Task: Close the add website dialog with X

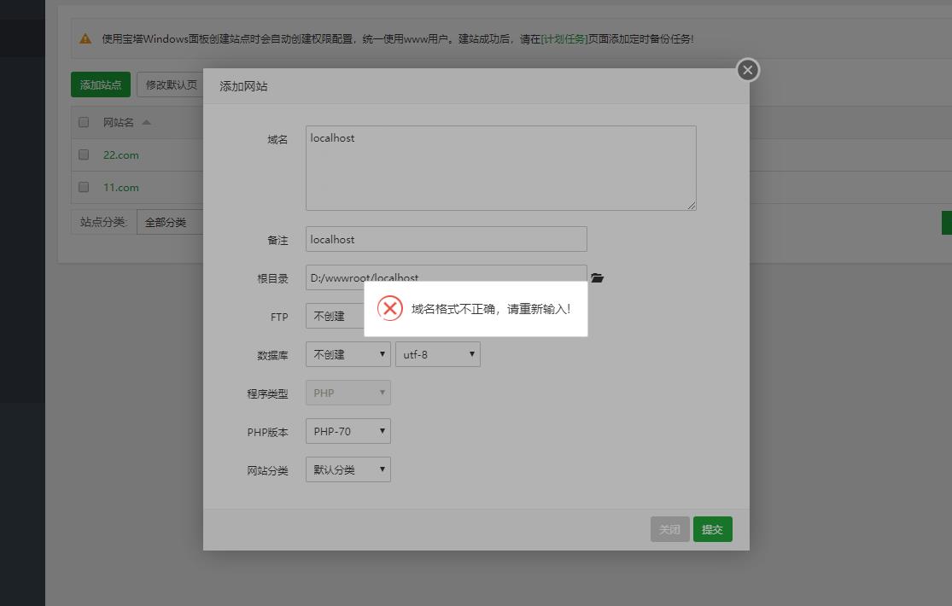Action: coord(748,70)
